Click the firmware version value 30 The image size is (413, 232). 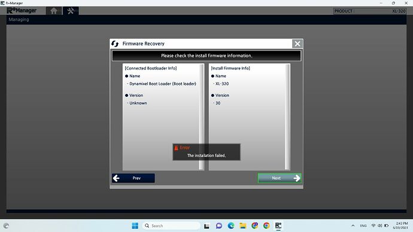click(x=218, y=103)
